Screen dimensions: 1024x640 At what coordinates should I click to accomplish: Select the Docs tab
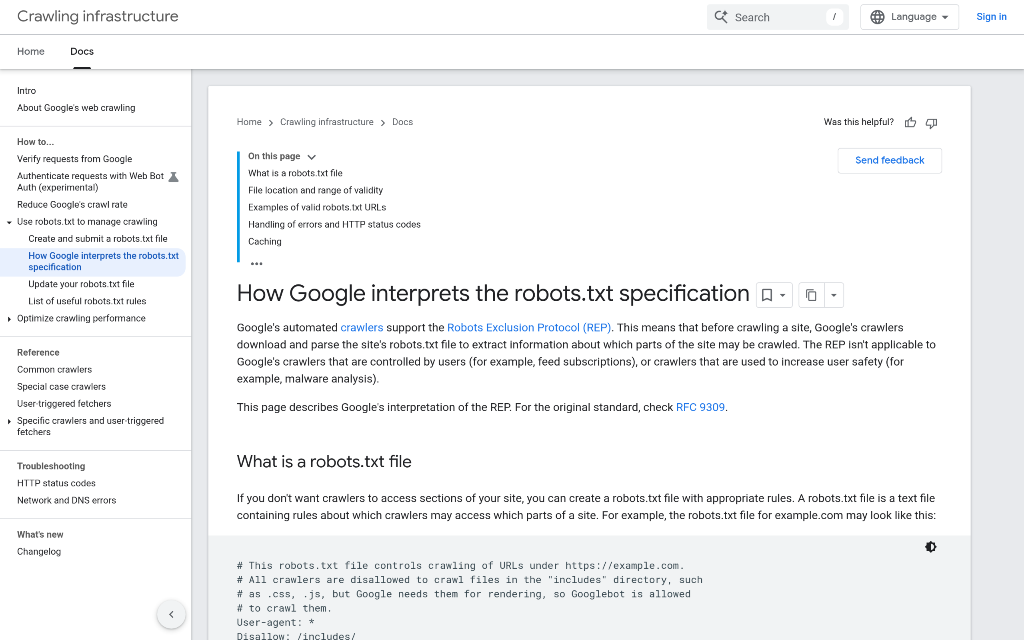pyautogui.click(x=82, y=51)
